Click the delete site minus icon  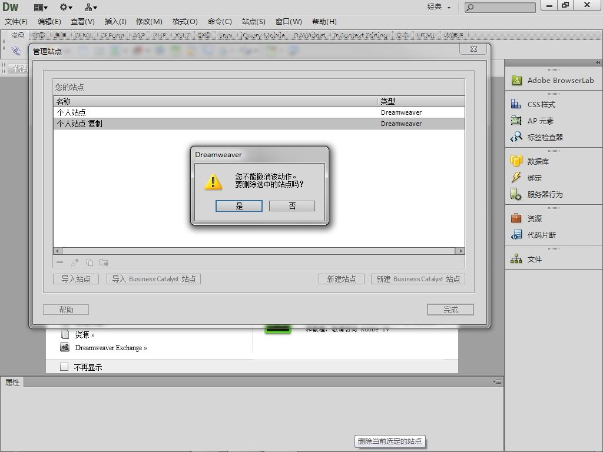pos(59,262)
